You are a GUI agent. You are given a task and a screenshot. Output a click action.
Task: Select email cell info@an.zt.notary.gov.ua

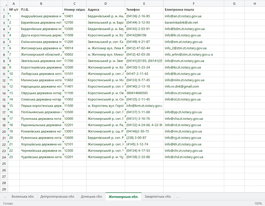194,16
